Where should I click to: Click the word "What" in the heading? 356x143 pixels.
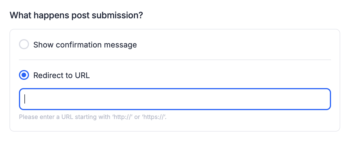pyautogui.click(x=20, y=15)
